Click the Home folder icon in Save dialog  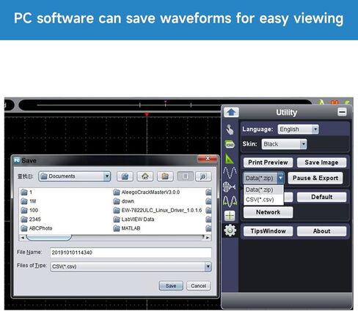145,176
